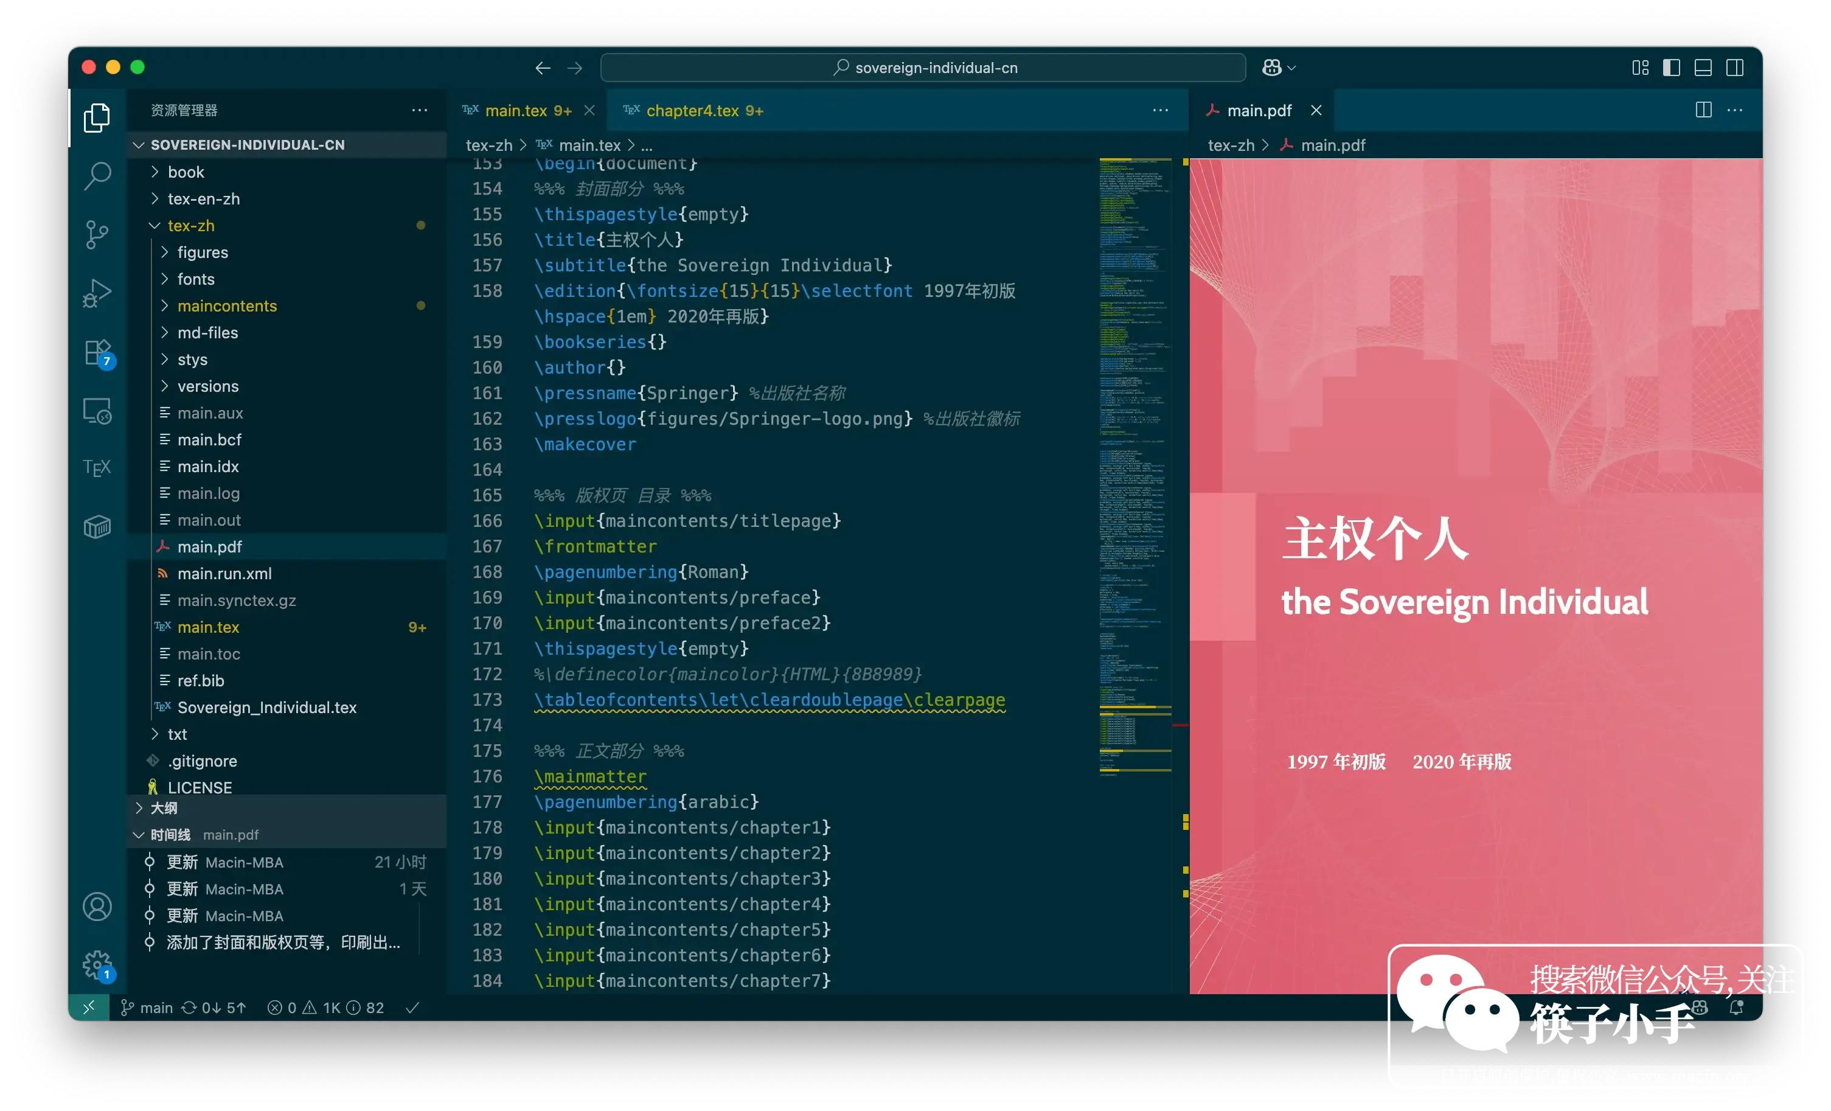The height and width of the screenshot is (1111, 1831).
Task: Open the Manage settings gear icon
Action: (x=97, y=964)
